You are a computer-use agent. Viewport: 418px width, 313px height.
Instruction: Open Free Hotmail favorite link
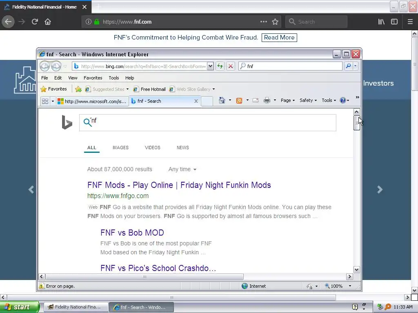pyautogui.click(x=149, y=89)
